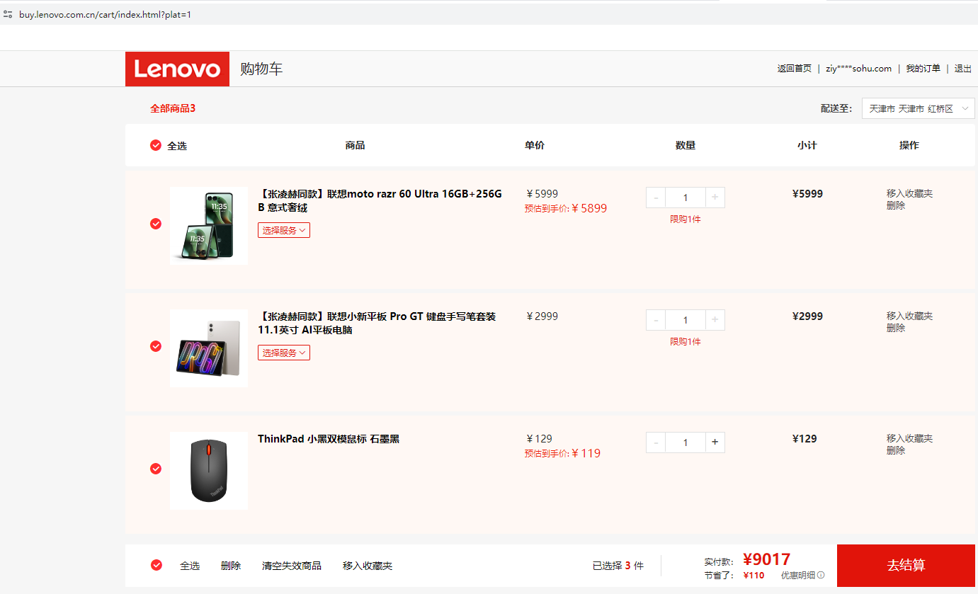Screen dimensions: 978x594
Task: Click the site info icon in address bar
Action: coord(8,14)
